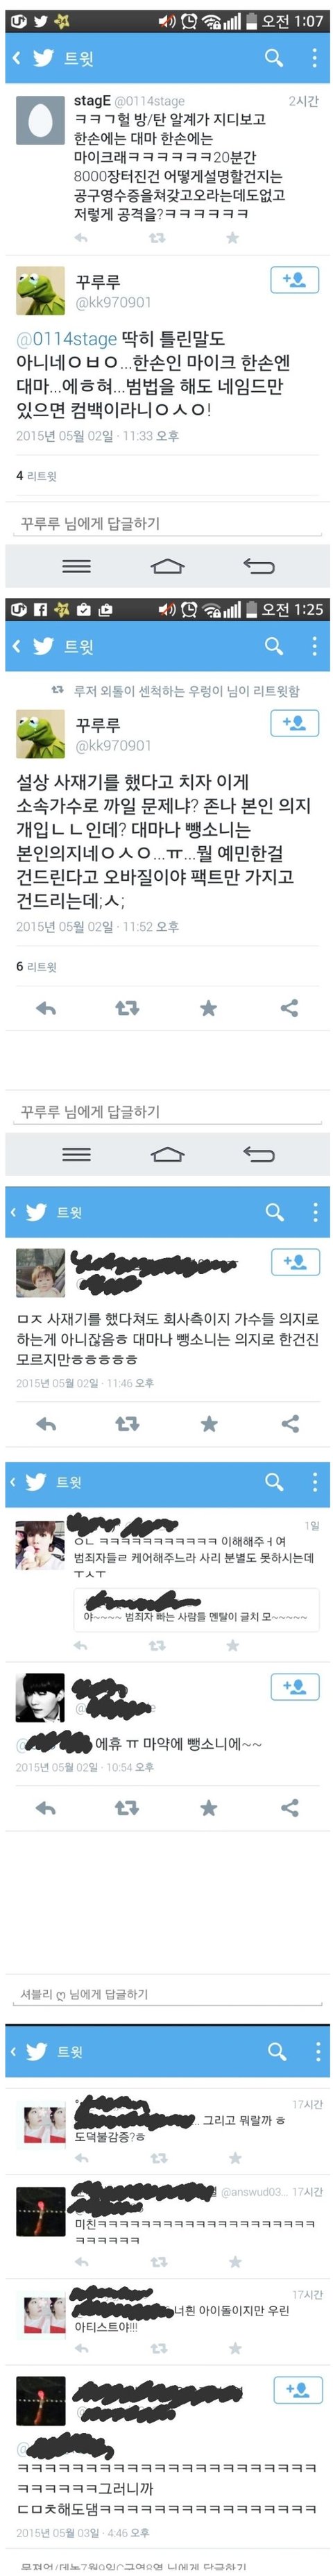Viewport: 333px width, 2576px height.
Task: Follow the author of the 11:46 오후 tweet
Action: click(x=295, y=1262)
